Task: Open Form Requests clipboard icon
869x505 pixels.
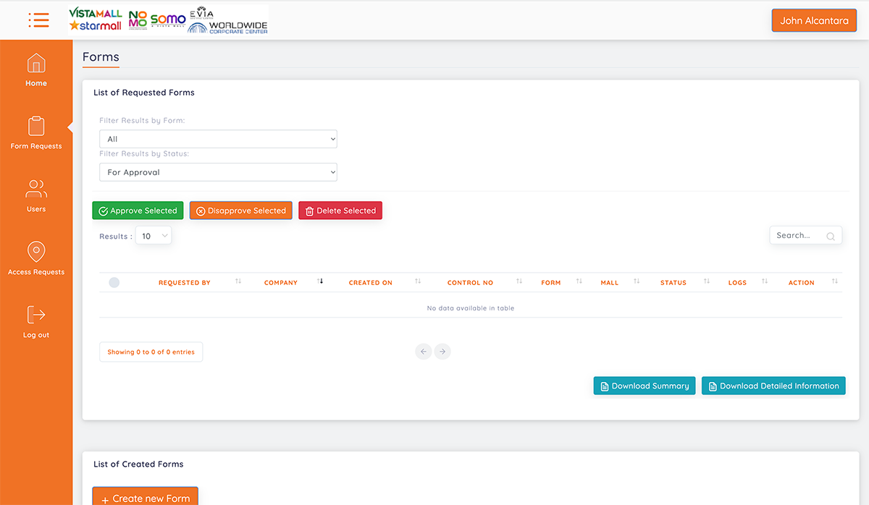Action: [x=36, y=127]
